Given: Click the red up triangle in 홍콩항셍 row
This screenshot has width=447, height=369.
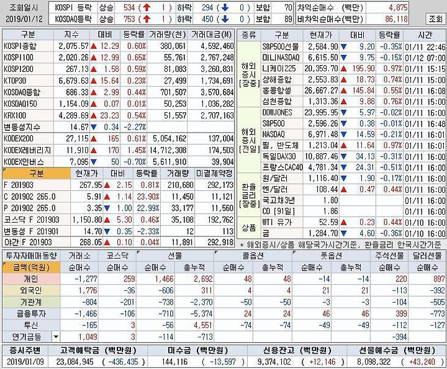Looking at the screenshot, I should (343, 91).
